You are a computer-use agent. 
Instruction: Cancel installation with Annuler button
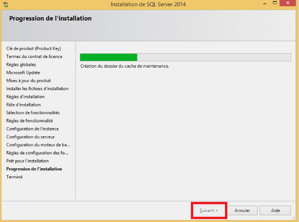242,210
